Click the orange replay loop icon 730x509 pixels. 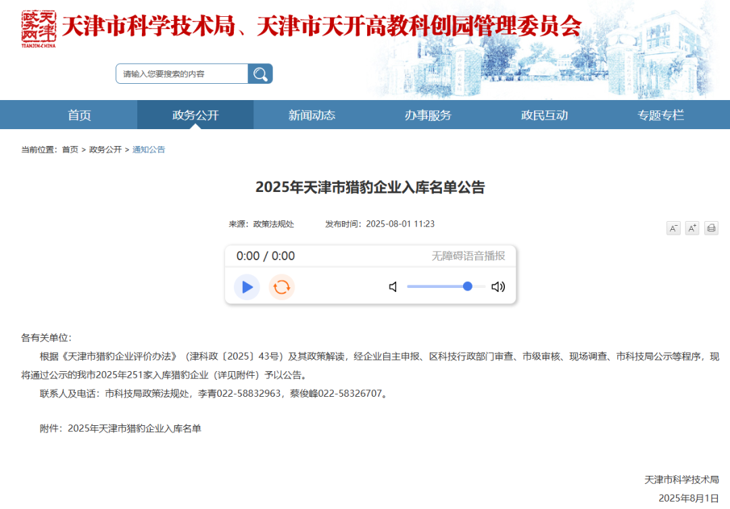tap(281, 287)
